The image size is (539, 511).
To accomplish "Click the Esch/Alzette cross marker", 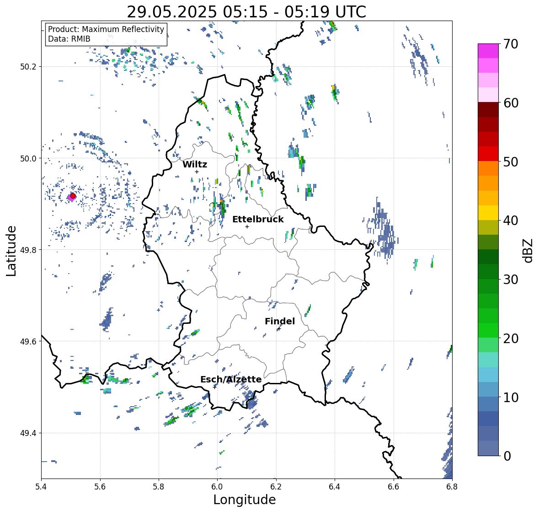I will 215,387.
